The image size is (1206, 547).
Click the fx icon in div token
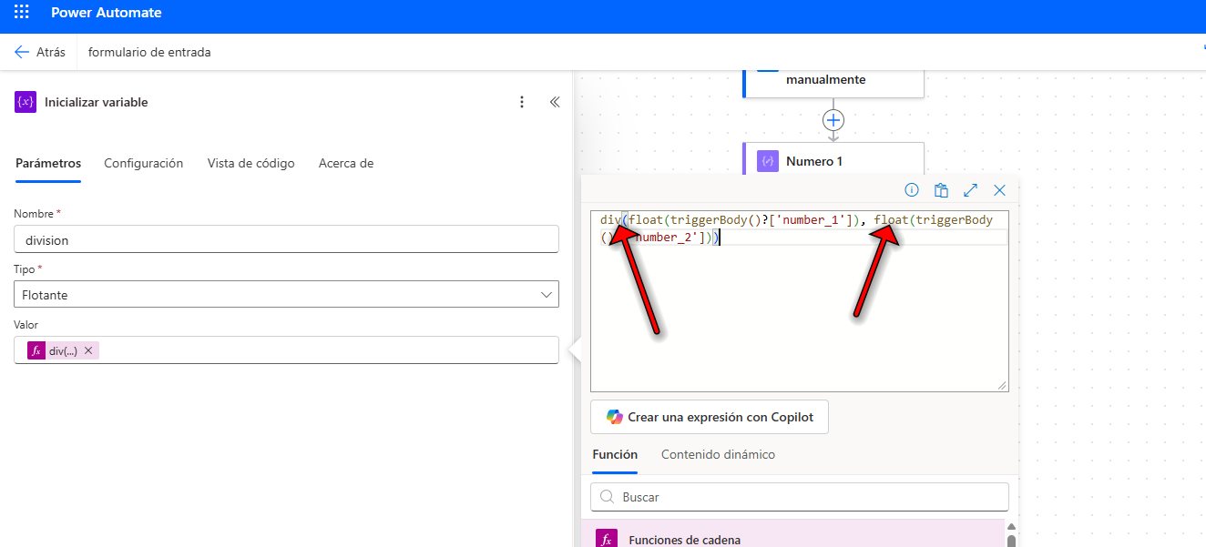coord(37,350)
